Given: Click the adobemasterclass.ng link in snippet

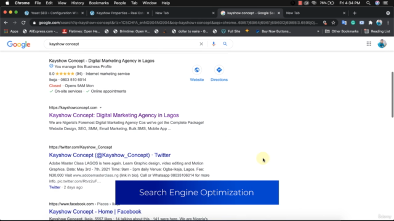Looking at the screenshot, I should (x=95, y=175).
